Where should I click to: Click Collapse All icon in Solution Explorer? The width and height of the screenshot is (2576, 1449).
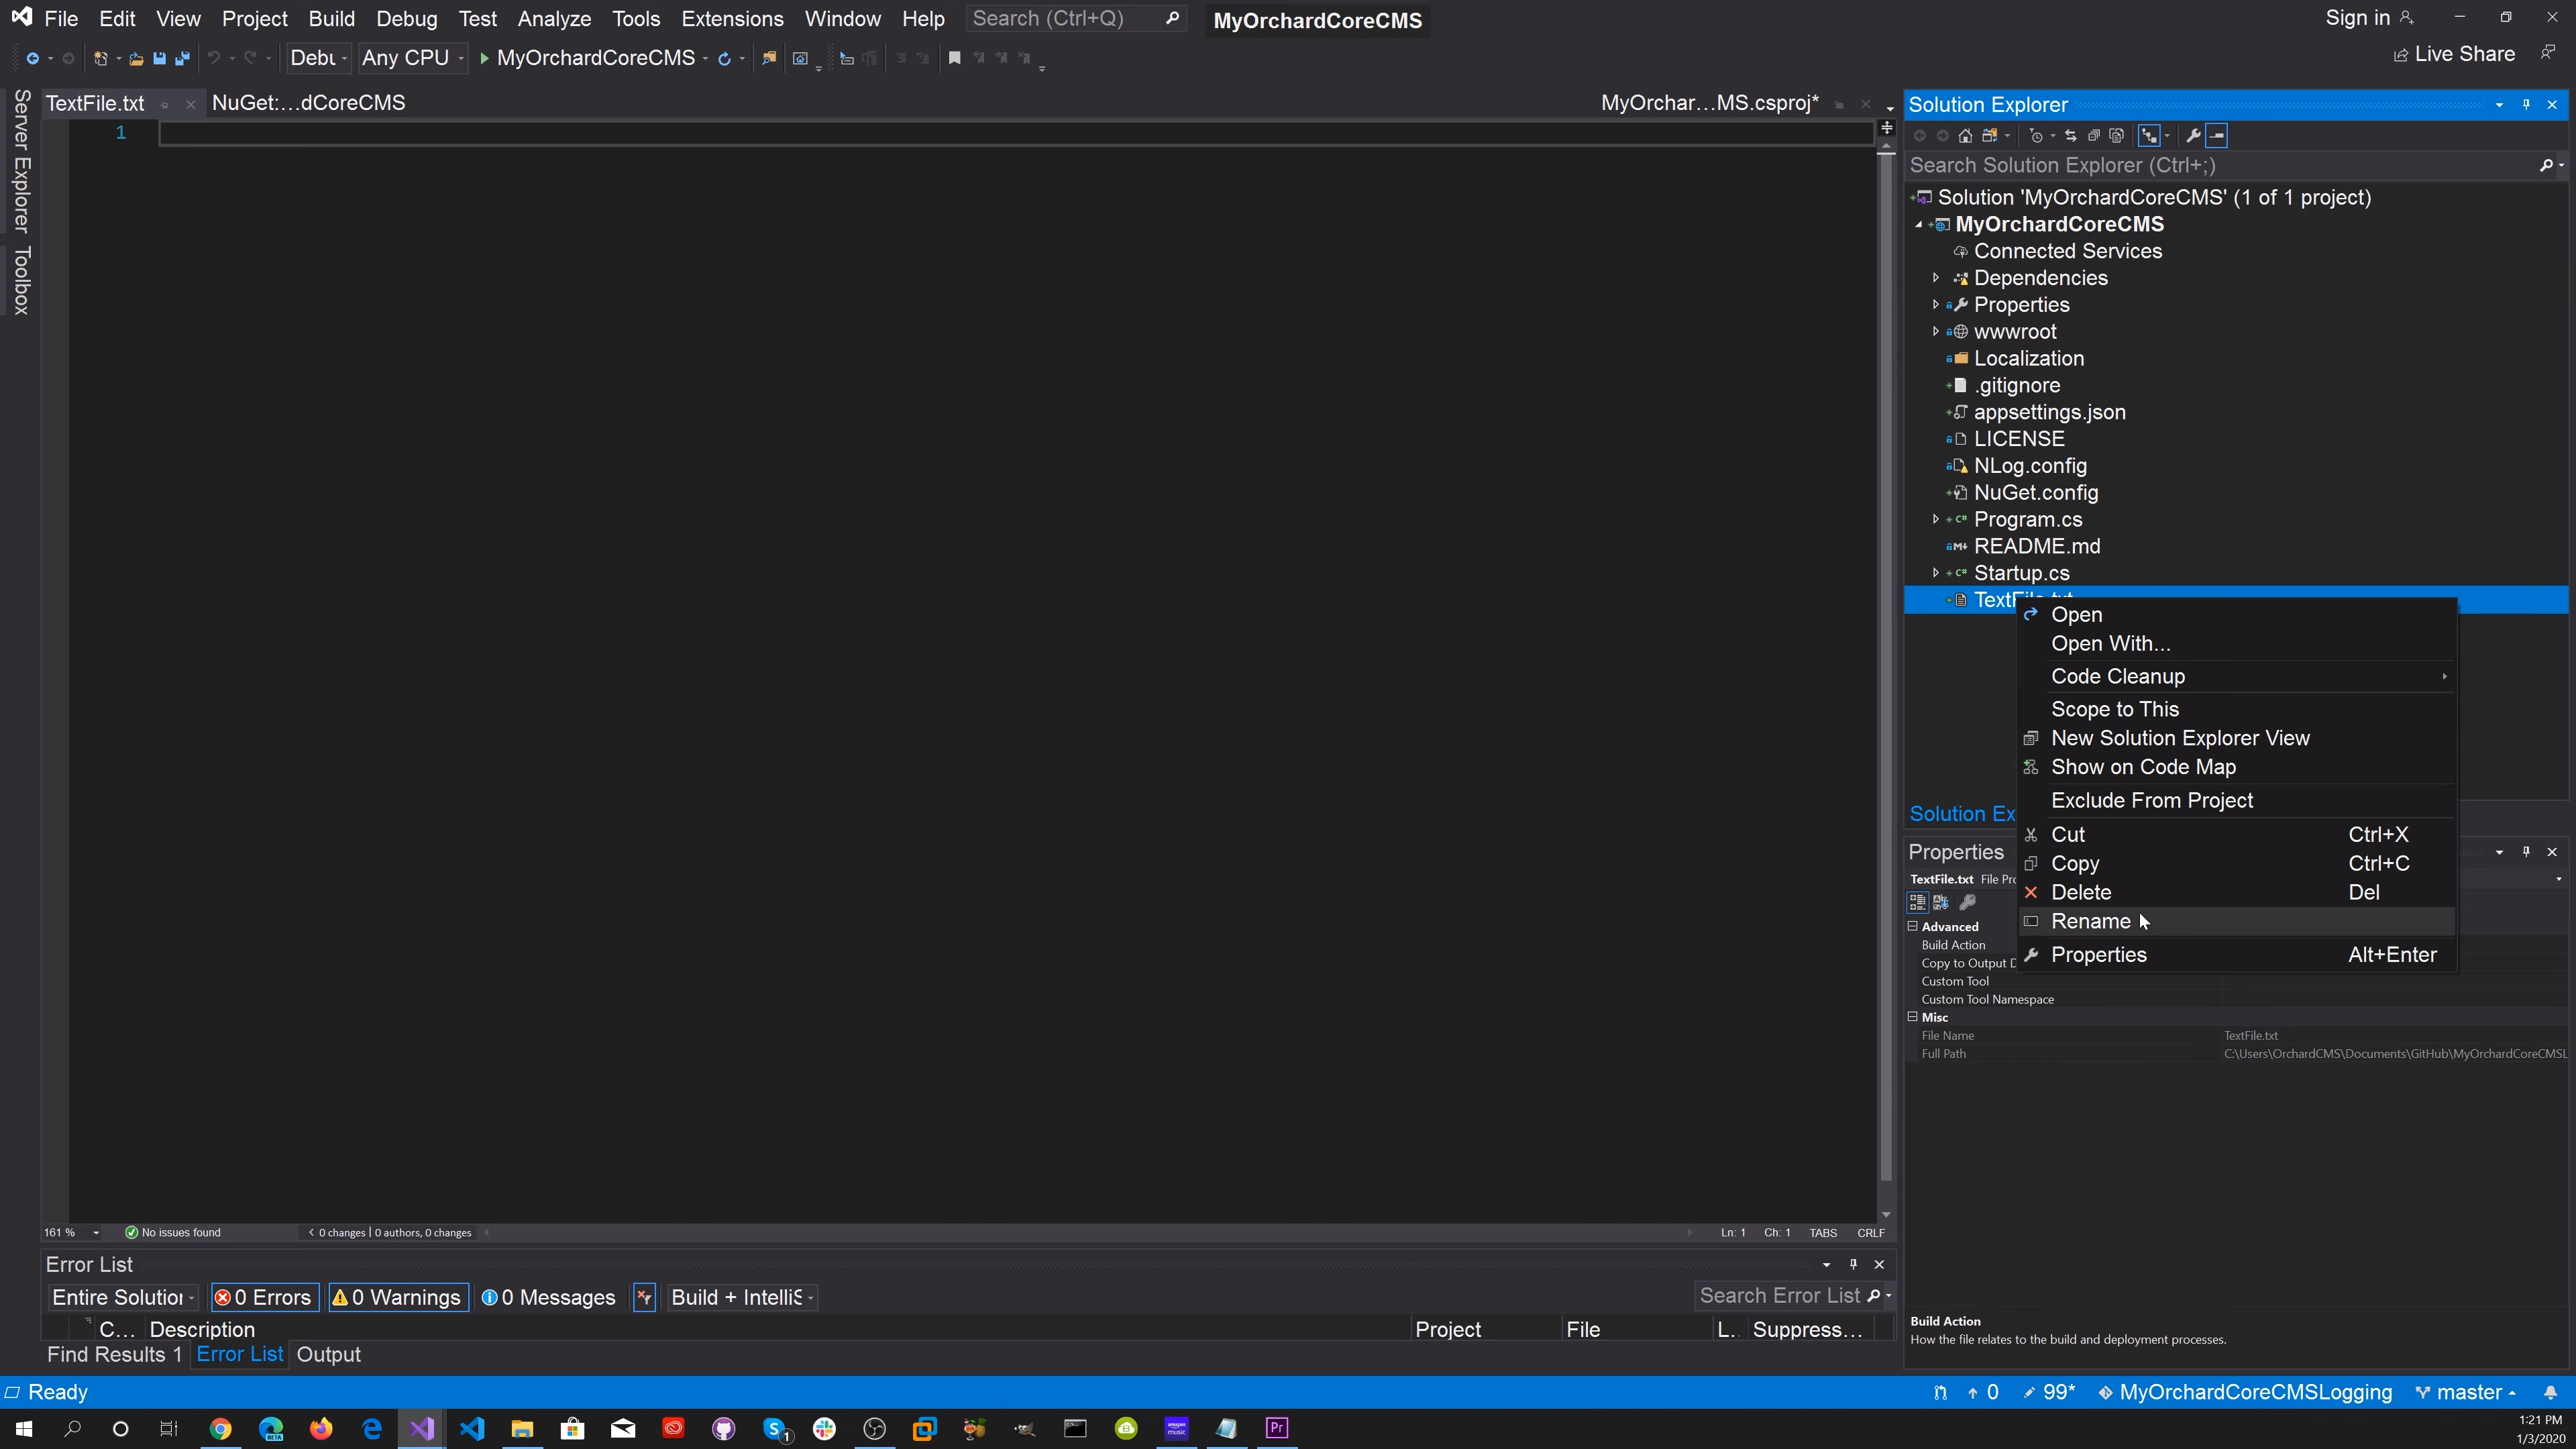(x=2093, y=135)
